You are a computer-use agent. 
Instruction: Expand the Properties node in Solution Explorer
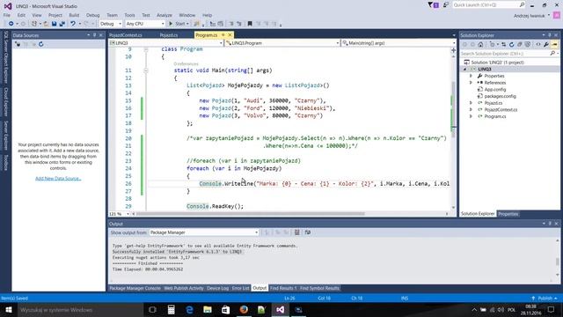tap(471, 76)
